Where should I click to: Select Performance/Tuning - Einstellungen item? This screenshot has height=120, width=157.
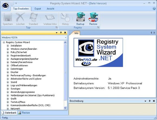tap(28, 75)
